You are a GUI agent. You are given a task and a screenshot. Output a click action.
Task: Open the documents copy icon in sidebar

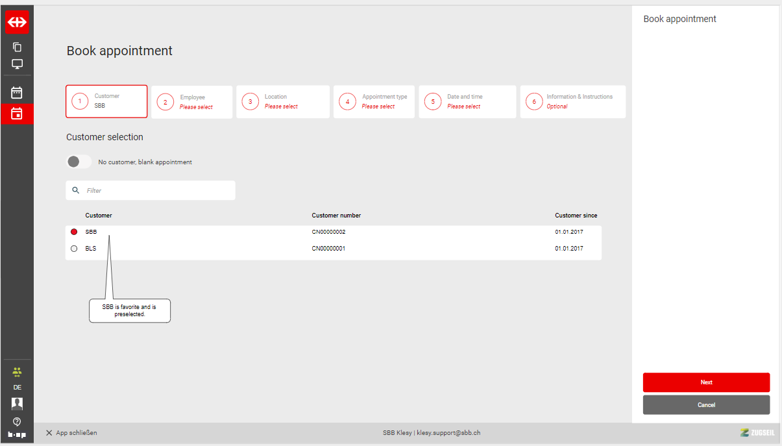17,47
